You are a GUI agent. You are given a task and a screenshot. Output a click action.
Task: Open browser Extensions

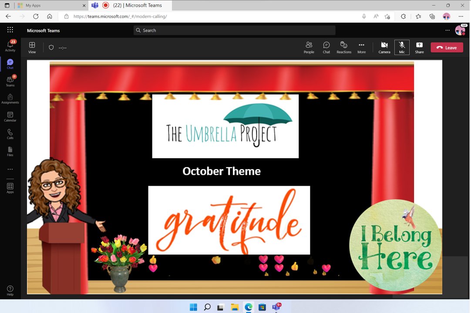point(404,16)
